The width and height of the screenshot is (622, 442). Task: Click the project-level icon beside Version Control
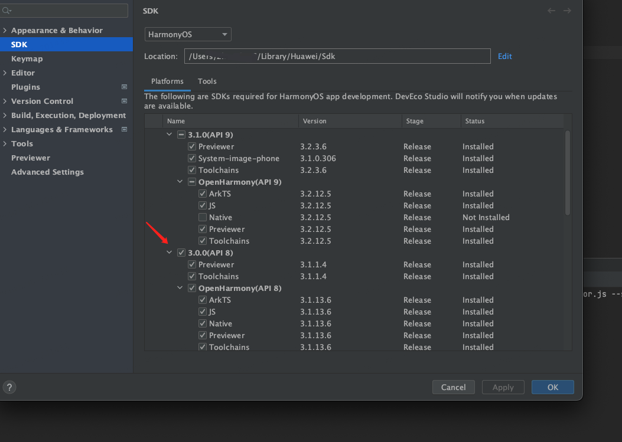124,101
